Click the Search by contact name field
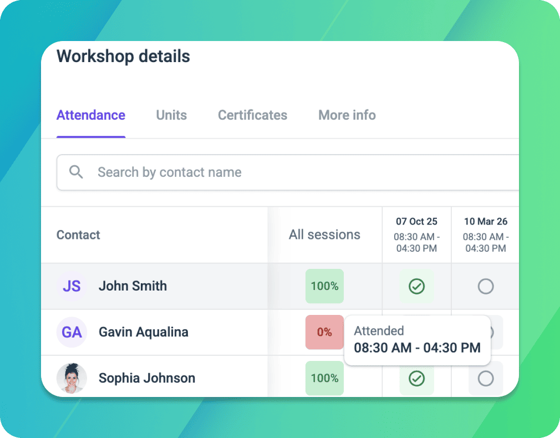Screen dimensions: 560x438 click(x=288, y=172)
